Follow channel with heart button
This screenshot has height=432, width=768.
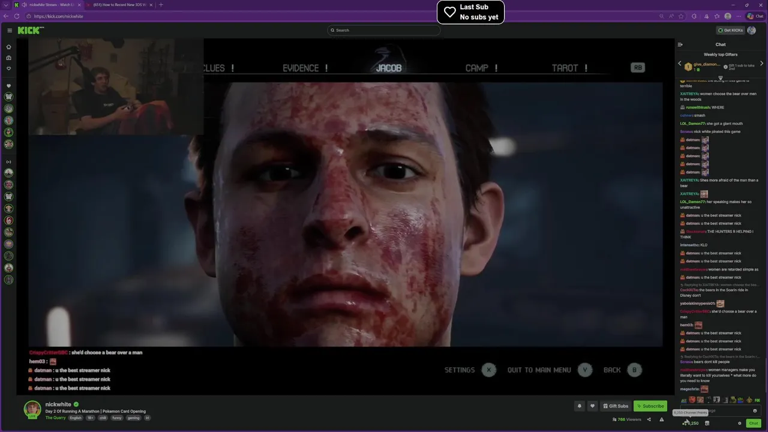click(592, 406)
